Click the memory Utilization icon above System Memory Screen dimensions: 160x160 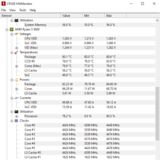coord(16,21)
